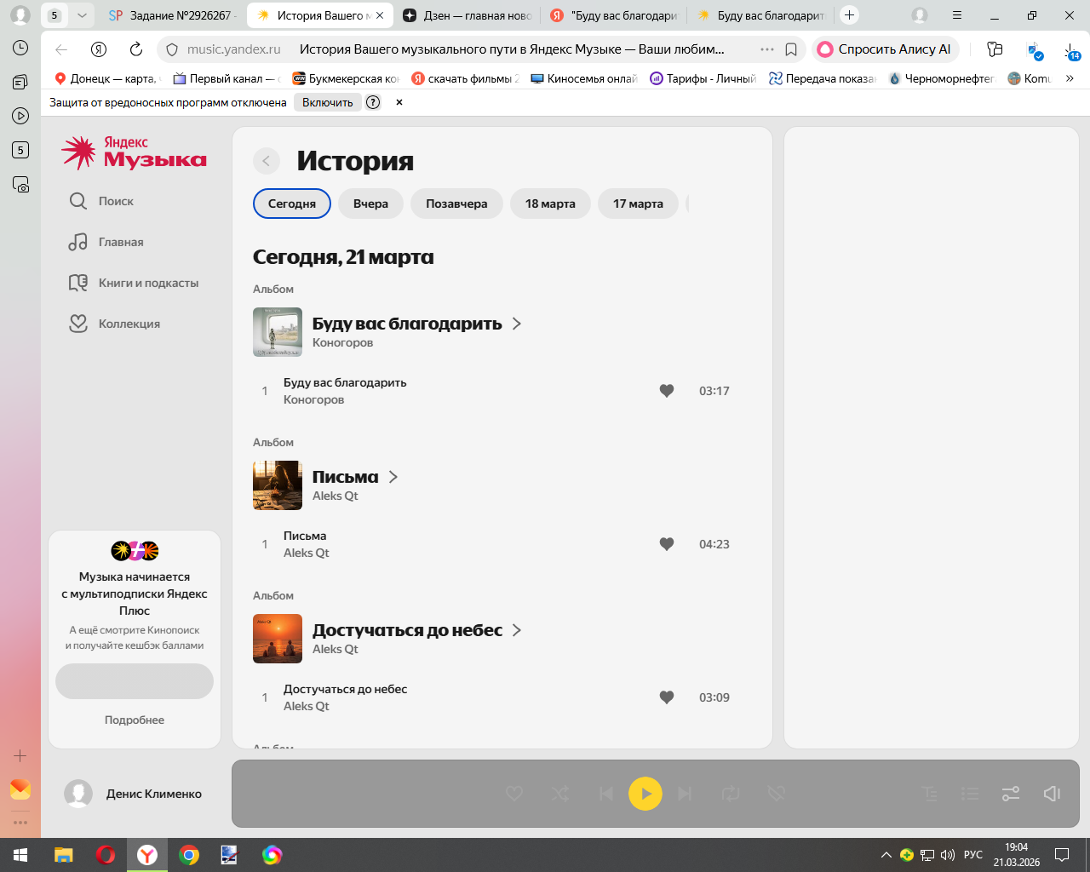The width and height of the screenshot is (1090, 872).
Task: Close the История Вашего browser tab
Action: coord(380,15)
